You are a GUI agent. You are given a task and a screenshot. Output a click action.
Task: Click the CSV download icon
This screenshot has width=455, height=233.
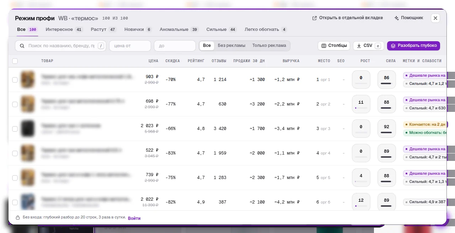click(x=359, y=46)
